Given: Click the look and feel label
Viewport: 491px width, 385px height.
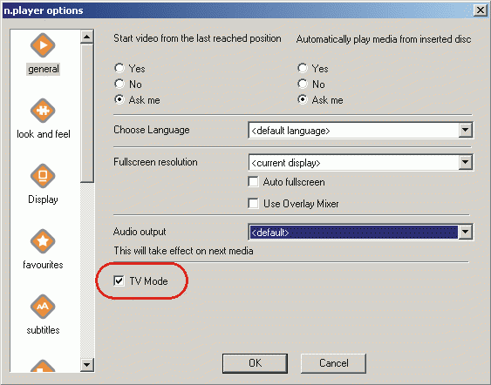Looking at the screenshot, I should (44, 134).
